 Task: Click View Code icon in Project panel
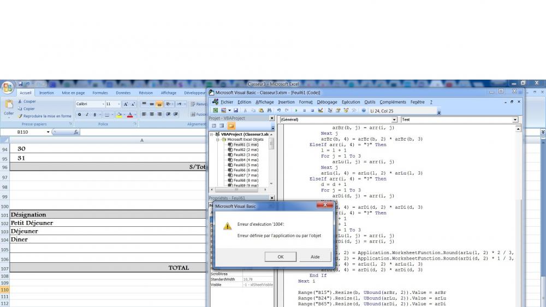[x=214, y=126]
